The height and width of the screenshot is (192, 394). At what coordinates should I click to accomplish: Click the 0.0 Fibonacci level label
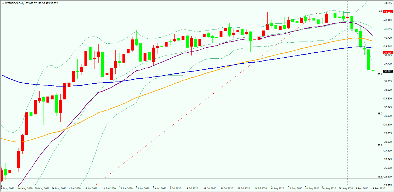click(381, 11)
